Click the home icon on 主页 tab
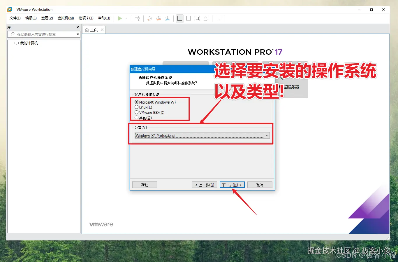 pos(87,30)
